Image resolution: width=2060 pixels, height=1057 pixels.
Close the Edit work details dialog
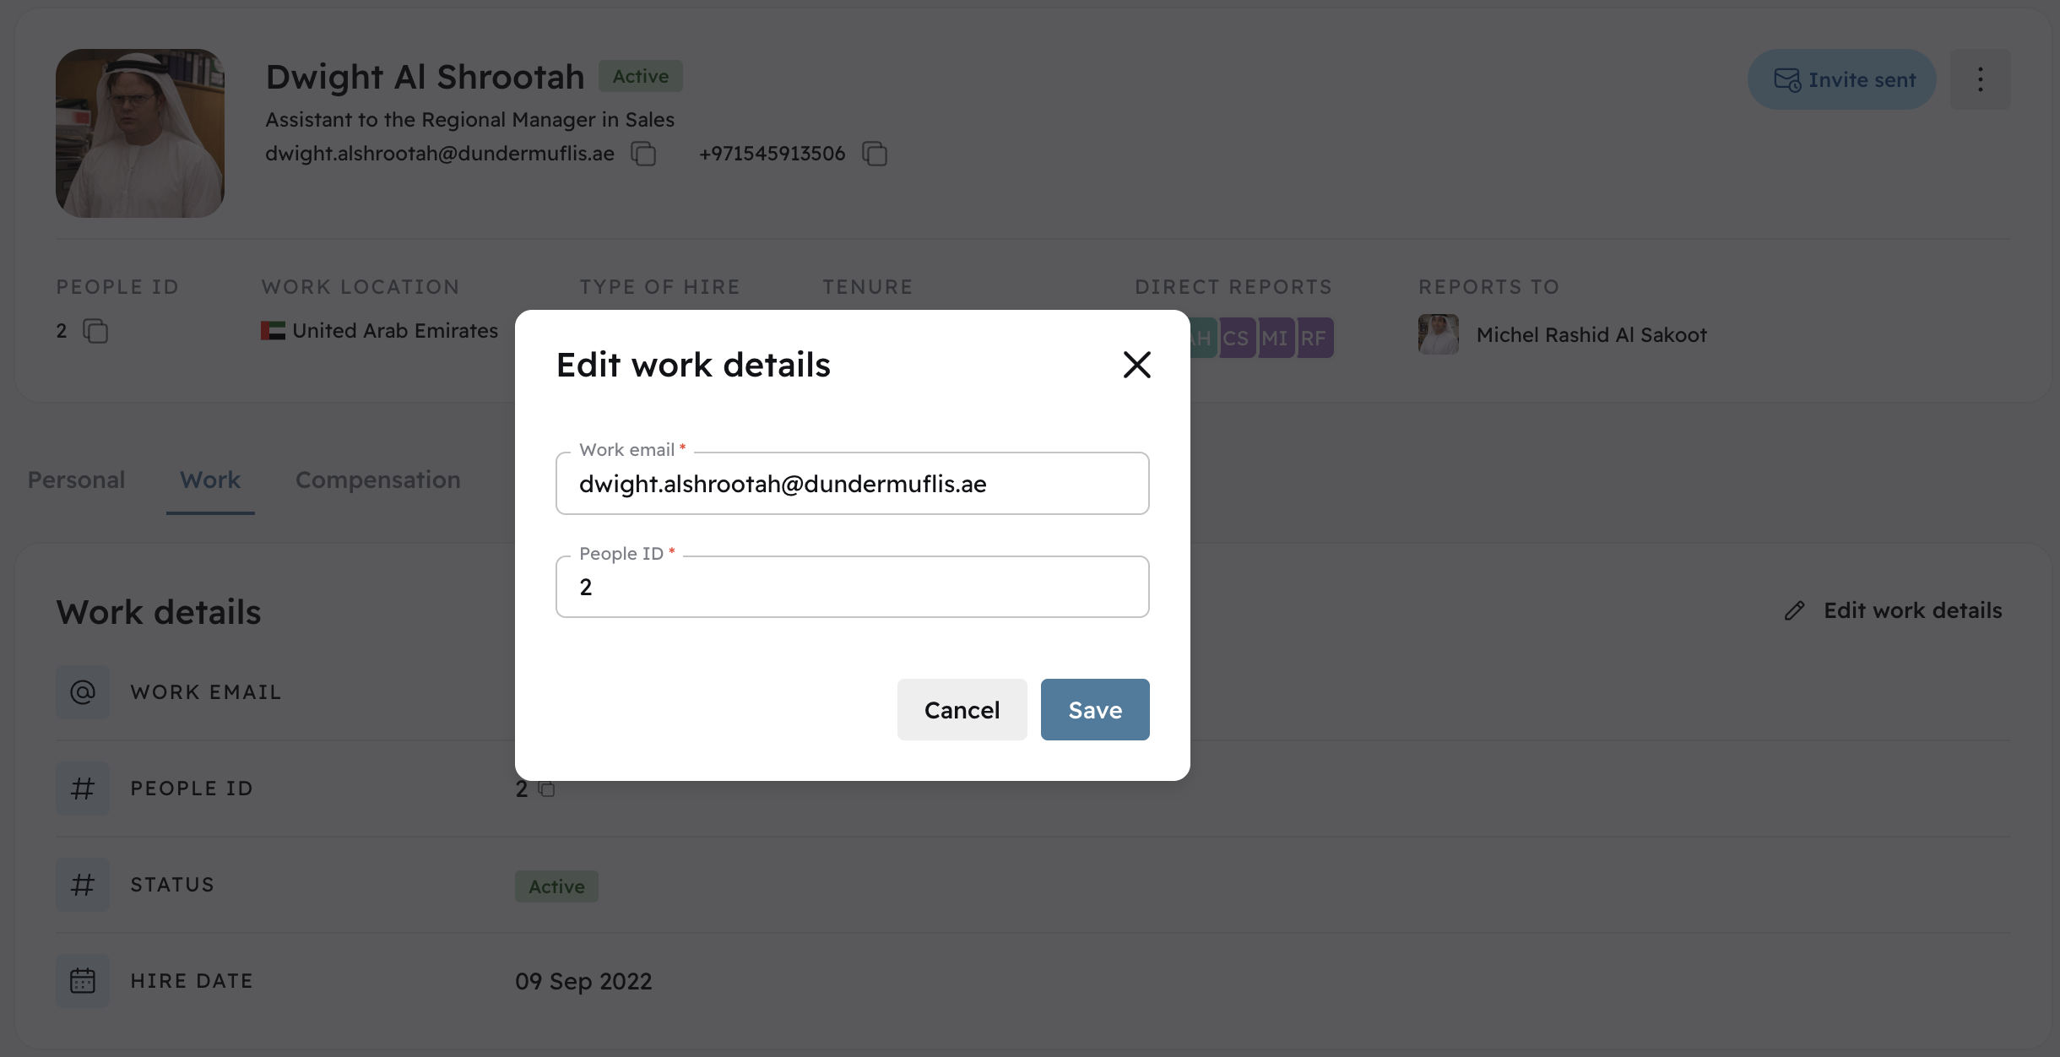[1136, 365]
